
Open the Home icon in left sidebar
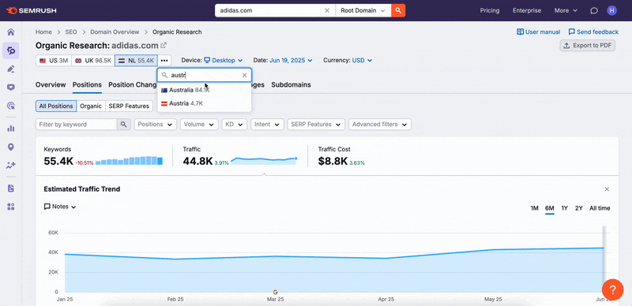[x=11, y=32]
